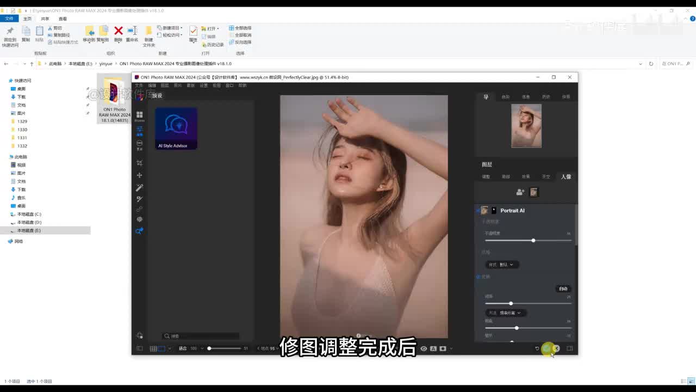Open the 文件 menu in ON1
The width and height of the screenshot is (696, 392).
tap(139, 85)
